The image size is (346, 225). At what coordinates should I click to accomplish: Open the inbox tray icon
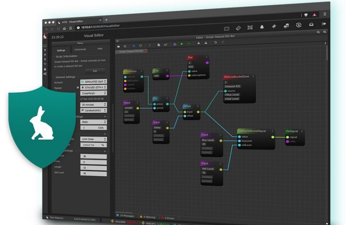[311, 24]
